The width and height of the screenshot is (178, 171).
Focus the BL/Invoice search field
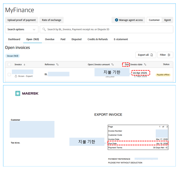tap(106, 29)
